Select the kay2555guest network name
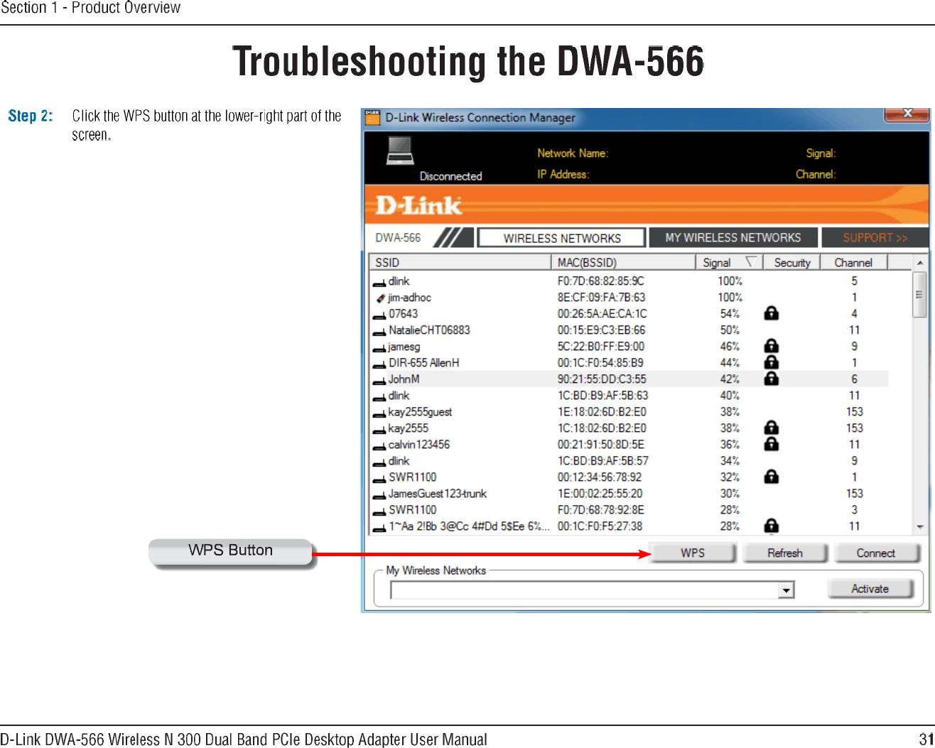Screen dimensions: 935x748 (x=420, y=412)
